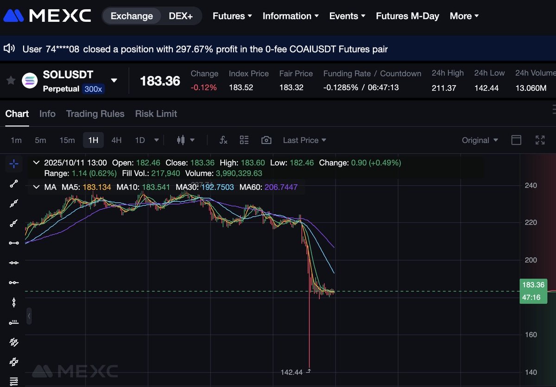Collapse the drawing toolbar with arrow handle
The image size is (556, 387).
pos(29,316)
